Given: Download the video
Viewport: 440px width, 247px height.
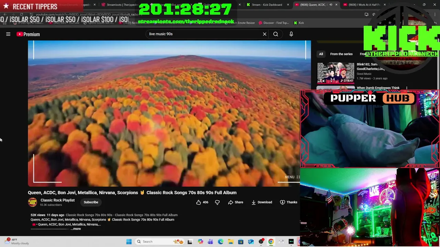Looking at the screenshot, I should [262, 202].
